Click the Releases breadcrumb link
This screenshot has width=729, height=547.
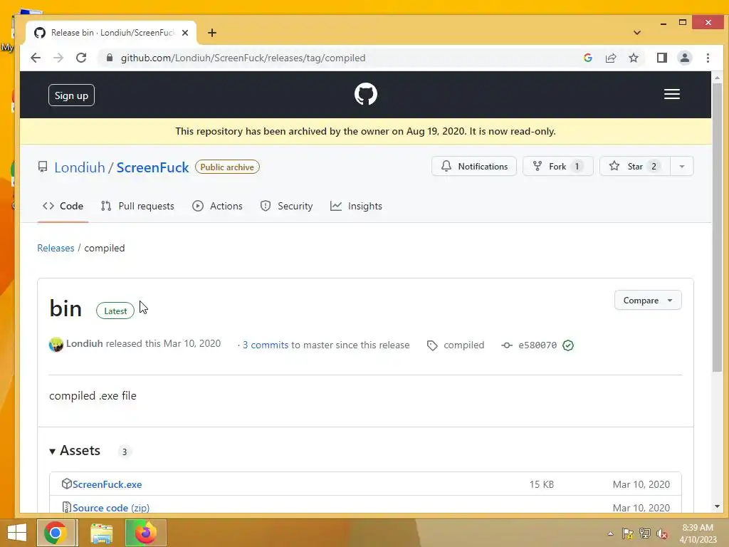tap(56, 248)
